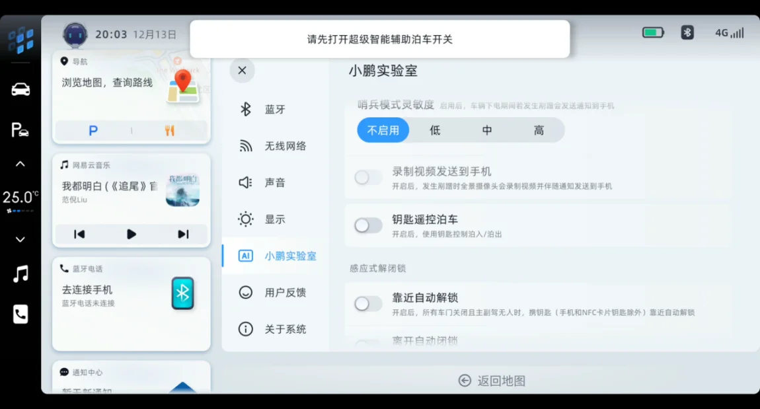The image size is (760, 409).
Task: Tap artist name 范倪Liu
Action: [x=75, y=200]
